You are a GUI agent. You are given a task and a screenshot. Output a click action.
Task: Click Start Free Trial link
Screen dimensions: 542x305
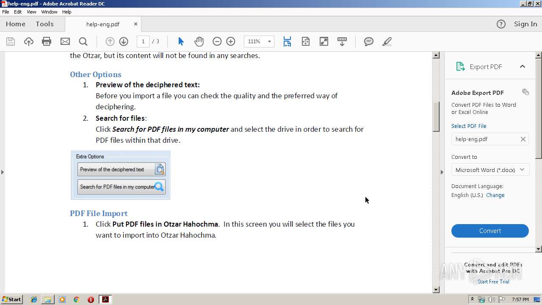point(493,282)
